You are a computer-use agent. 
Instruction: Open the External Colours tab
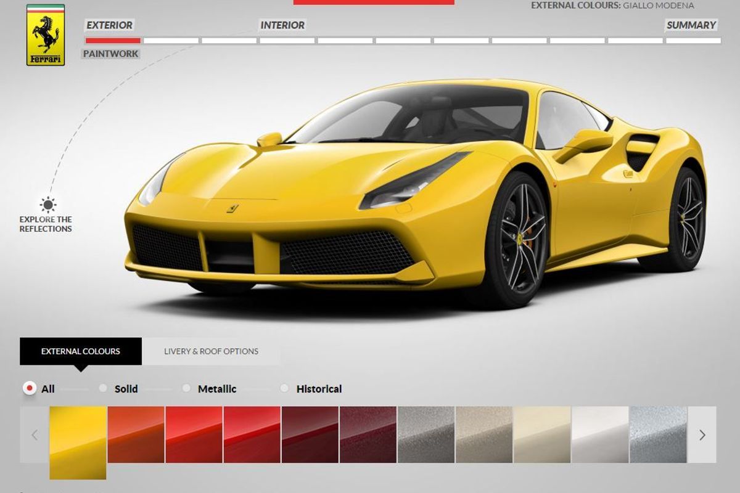tap(81, 351)
